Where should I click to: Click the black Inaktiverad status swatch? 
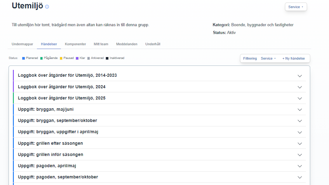(107, 58)
